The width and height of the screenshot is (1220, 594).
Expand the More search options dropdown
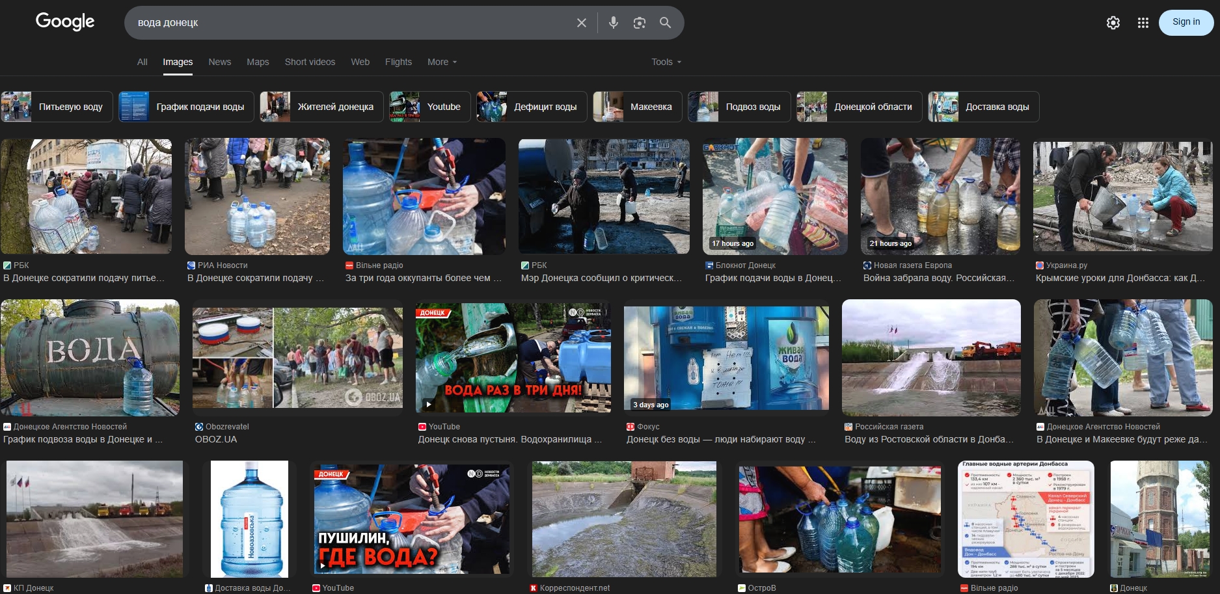(x=442, y=62)
